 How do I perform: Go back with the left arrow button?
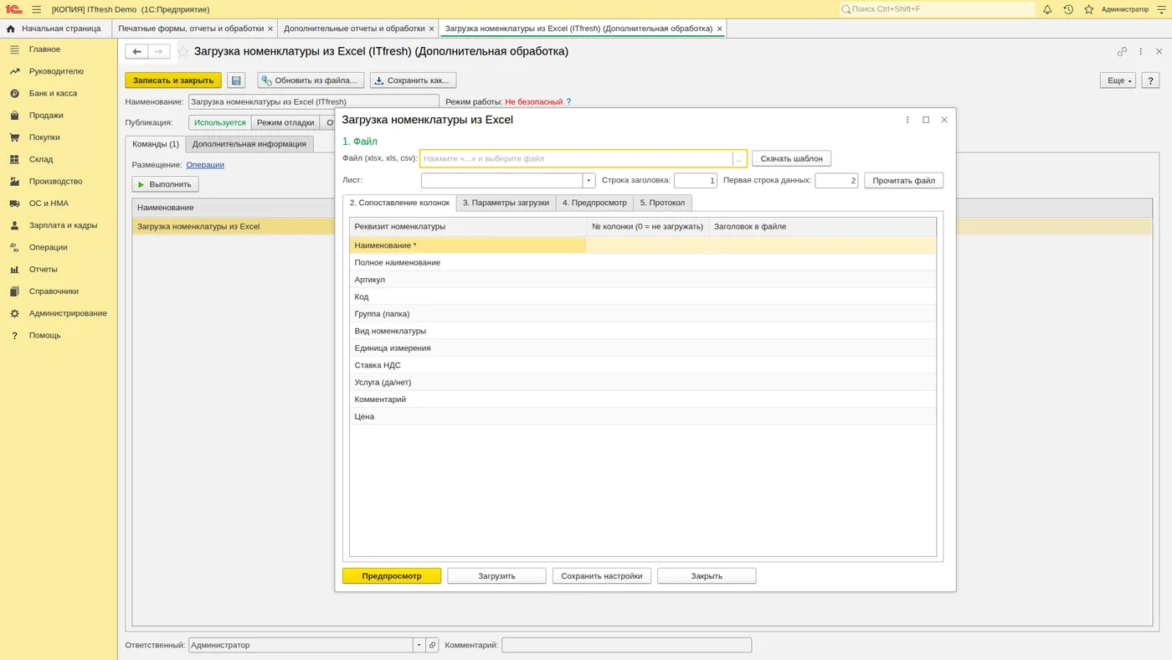pos(137,51)
